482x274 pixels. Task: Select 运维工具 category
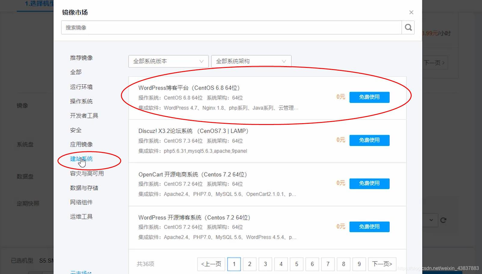(x=81, y=217)
